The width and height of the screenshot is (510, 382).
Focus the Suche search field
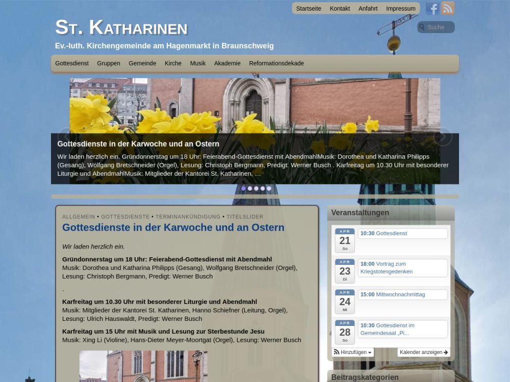coord(439,28)
